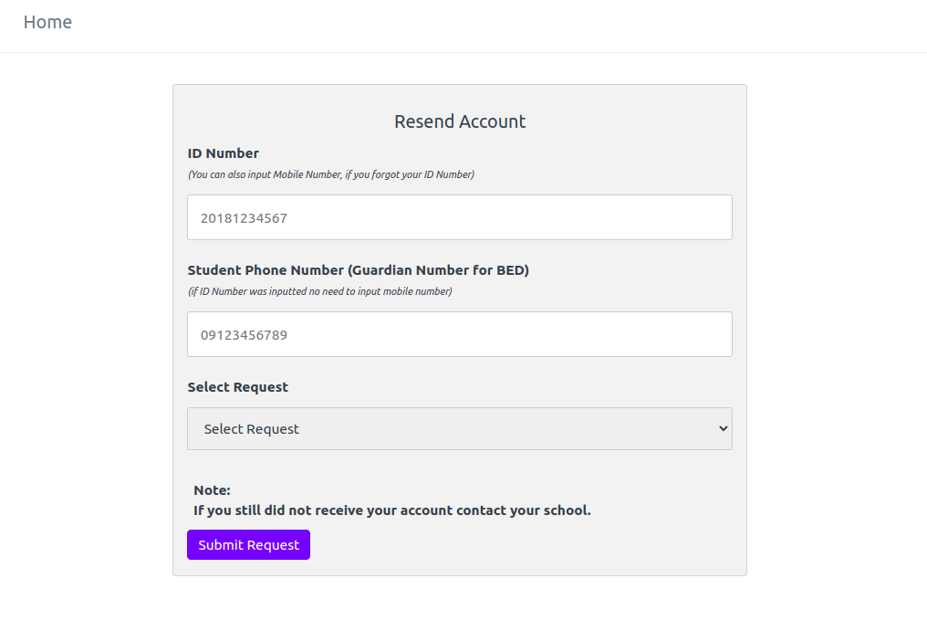Click the 20181234567 placeholder text
Screen dimensions: 927x631
click(244, 218)
